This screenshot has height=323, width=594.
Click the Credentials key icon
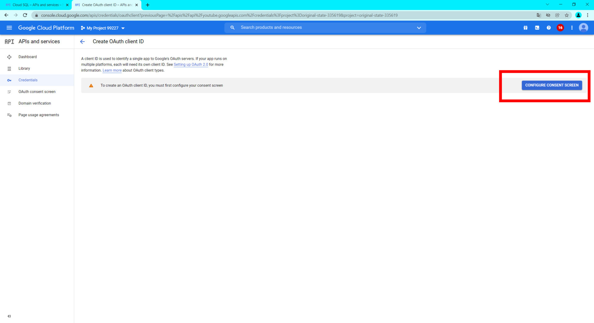[9, 80]
